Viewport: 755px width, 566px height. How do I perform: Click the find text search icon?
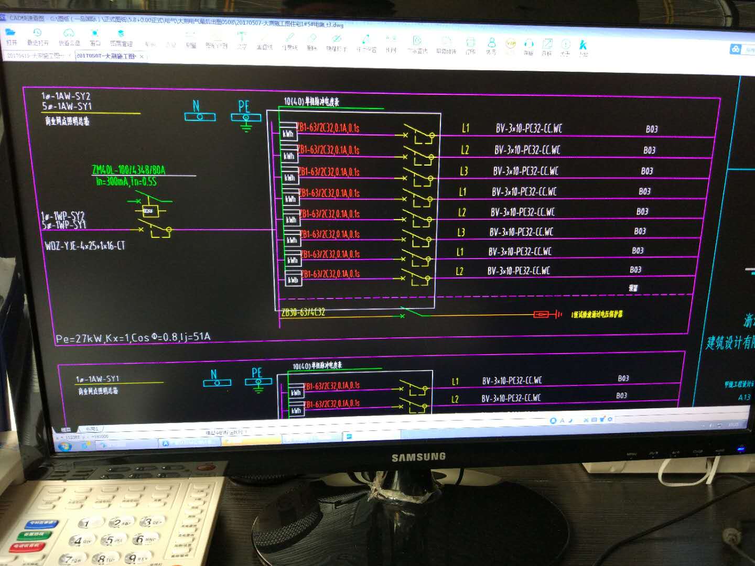[x=417, y=40]
